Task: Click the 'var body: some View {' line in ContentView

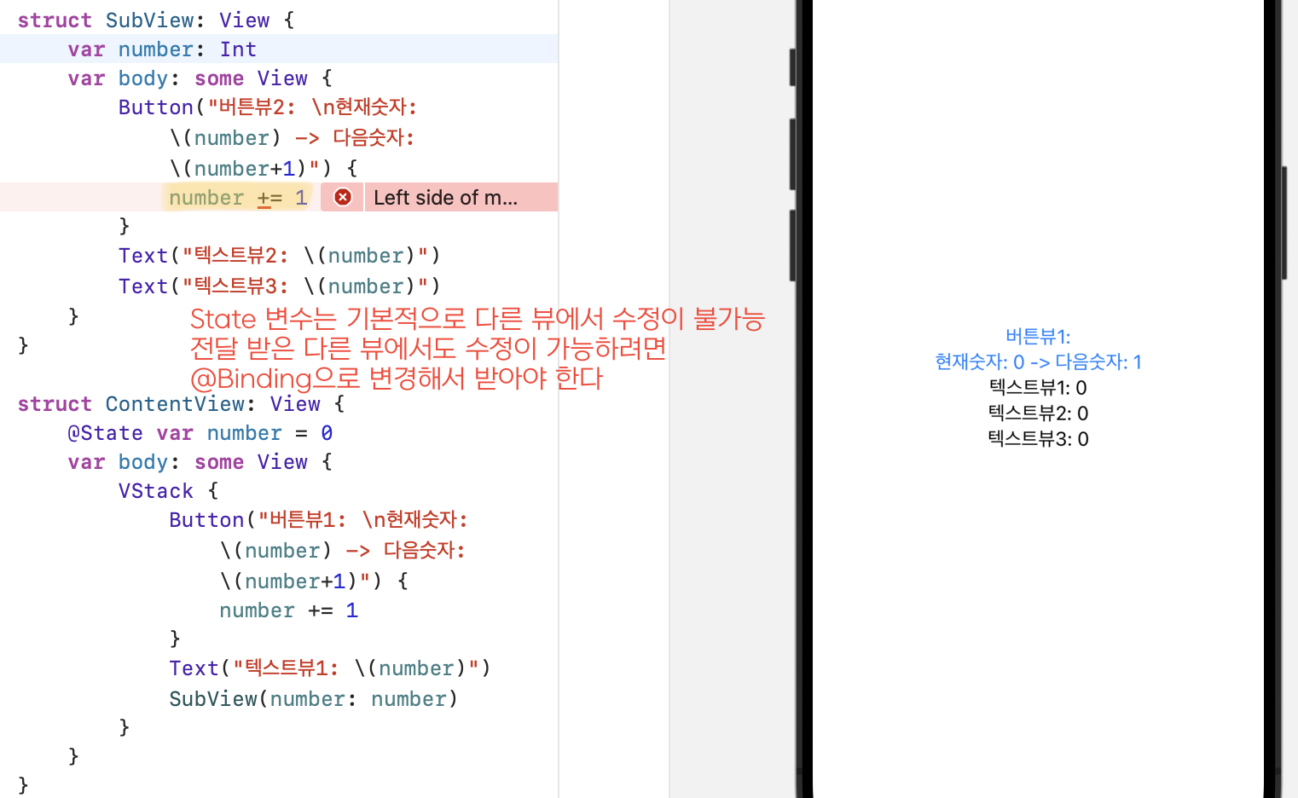Action: [x=200, y=461]
